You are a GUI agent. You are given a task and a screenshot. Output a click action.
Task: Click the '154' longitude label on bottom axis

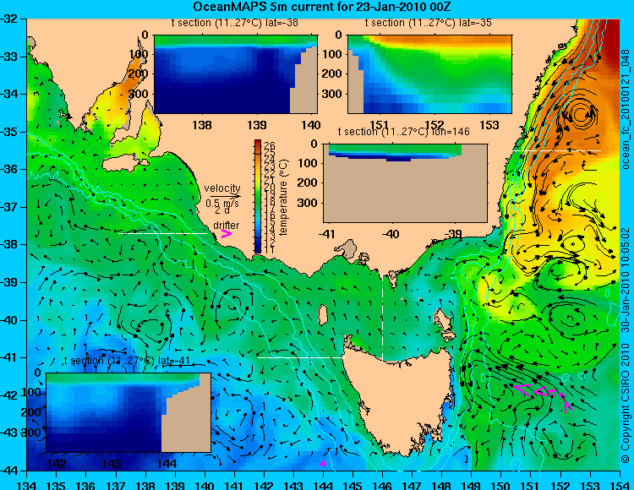click(x=620, y=484)
